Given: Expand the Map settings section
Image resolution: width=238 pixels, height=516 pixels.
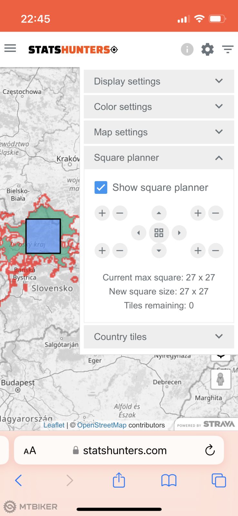Looking at the screenshot, I should (159, 132).
